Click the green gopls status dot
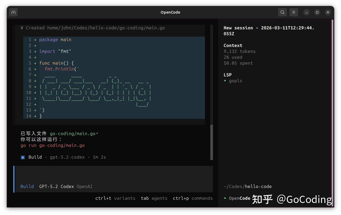The image size is (341, 215). (225, 81)
